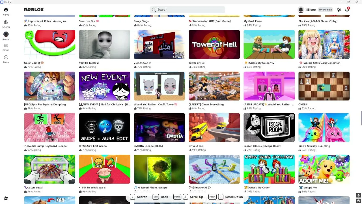The height and width of the screenshot is (204, 362).
Task: Open Would You Rather: Outfit Tower thumbnail
Action: pos(159,86)
